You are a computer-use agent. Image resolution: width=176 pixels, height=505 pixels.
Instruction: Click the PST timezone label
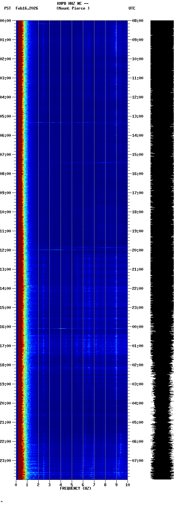tap(7, 8)
